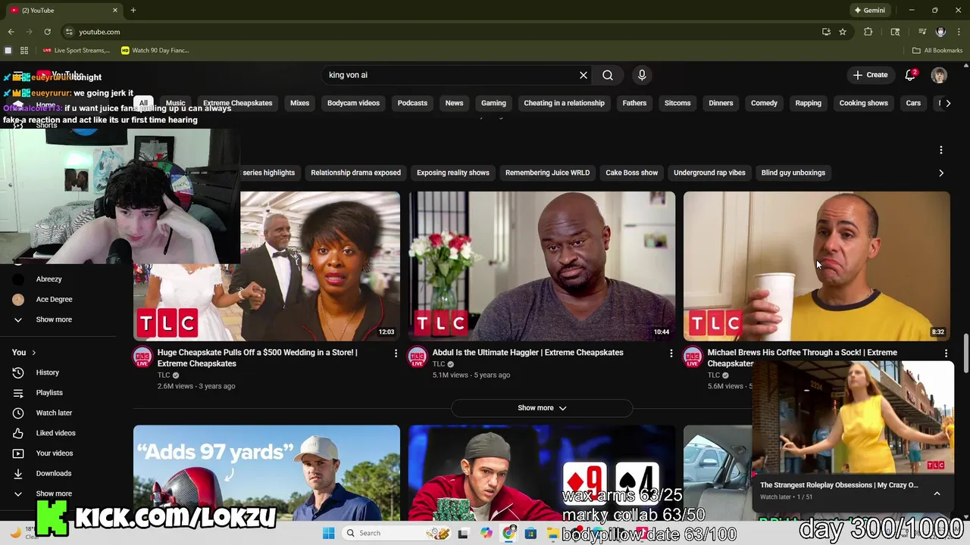Show more filter chips arrow
Viewport: 970px width, 545px height.
[947, 103]
